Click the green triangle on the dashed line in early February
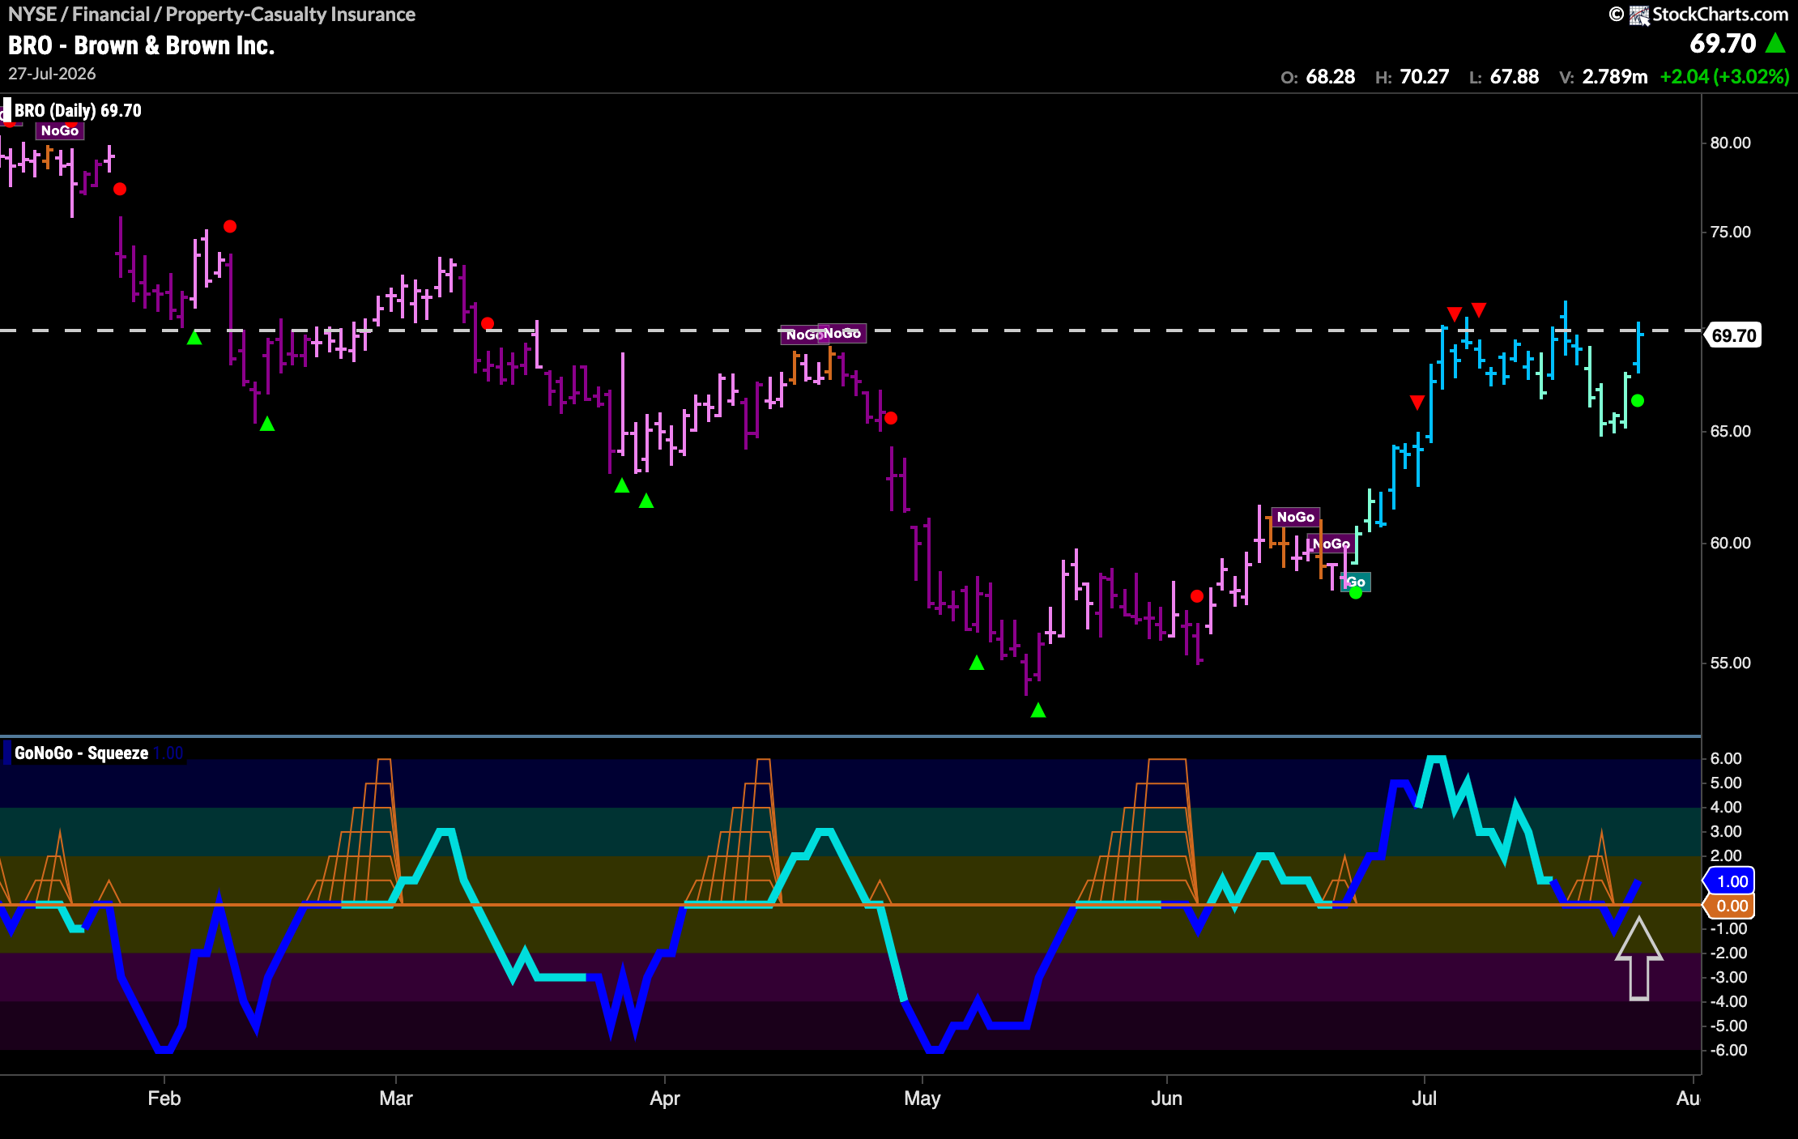Screen dimensions: 1798x1139 tap(194, 338)
